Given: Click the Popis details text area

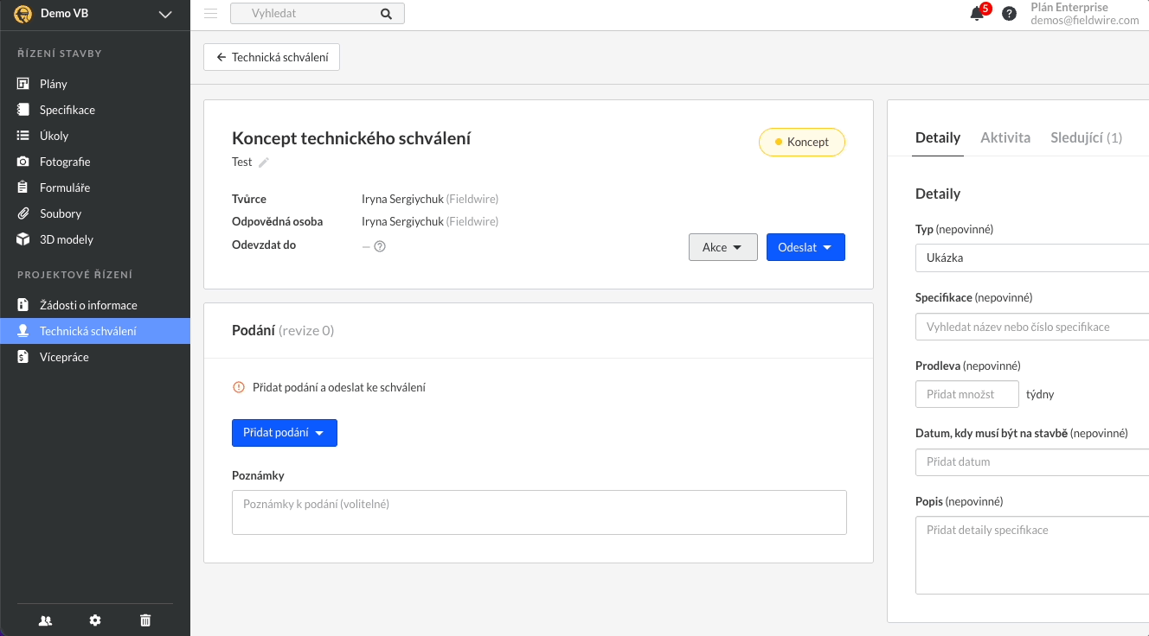Looking at the screenshot, I should pos(1032,555).
